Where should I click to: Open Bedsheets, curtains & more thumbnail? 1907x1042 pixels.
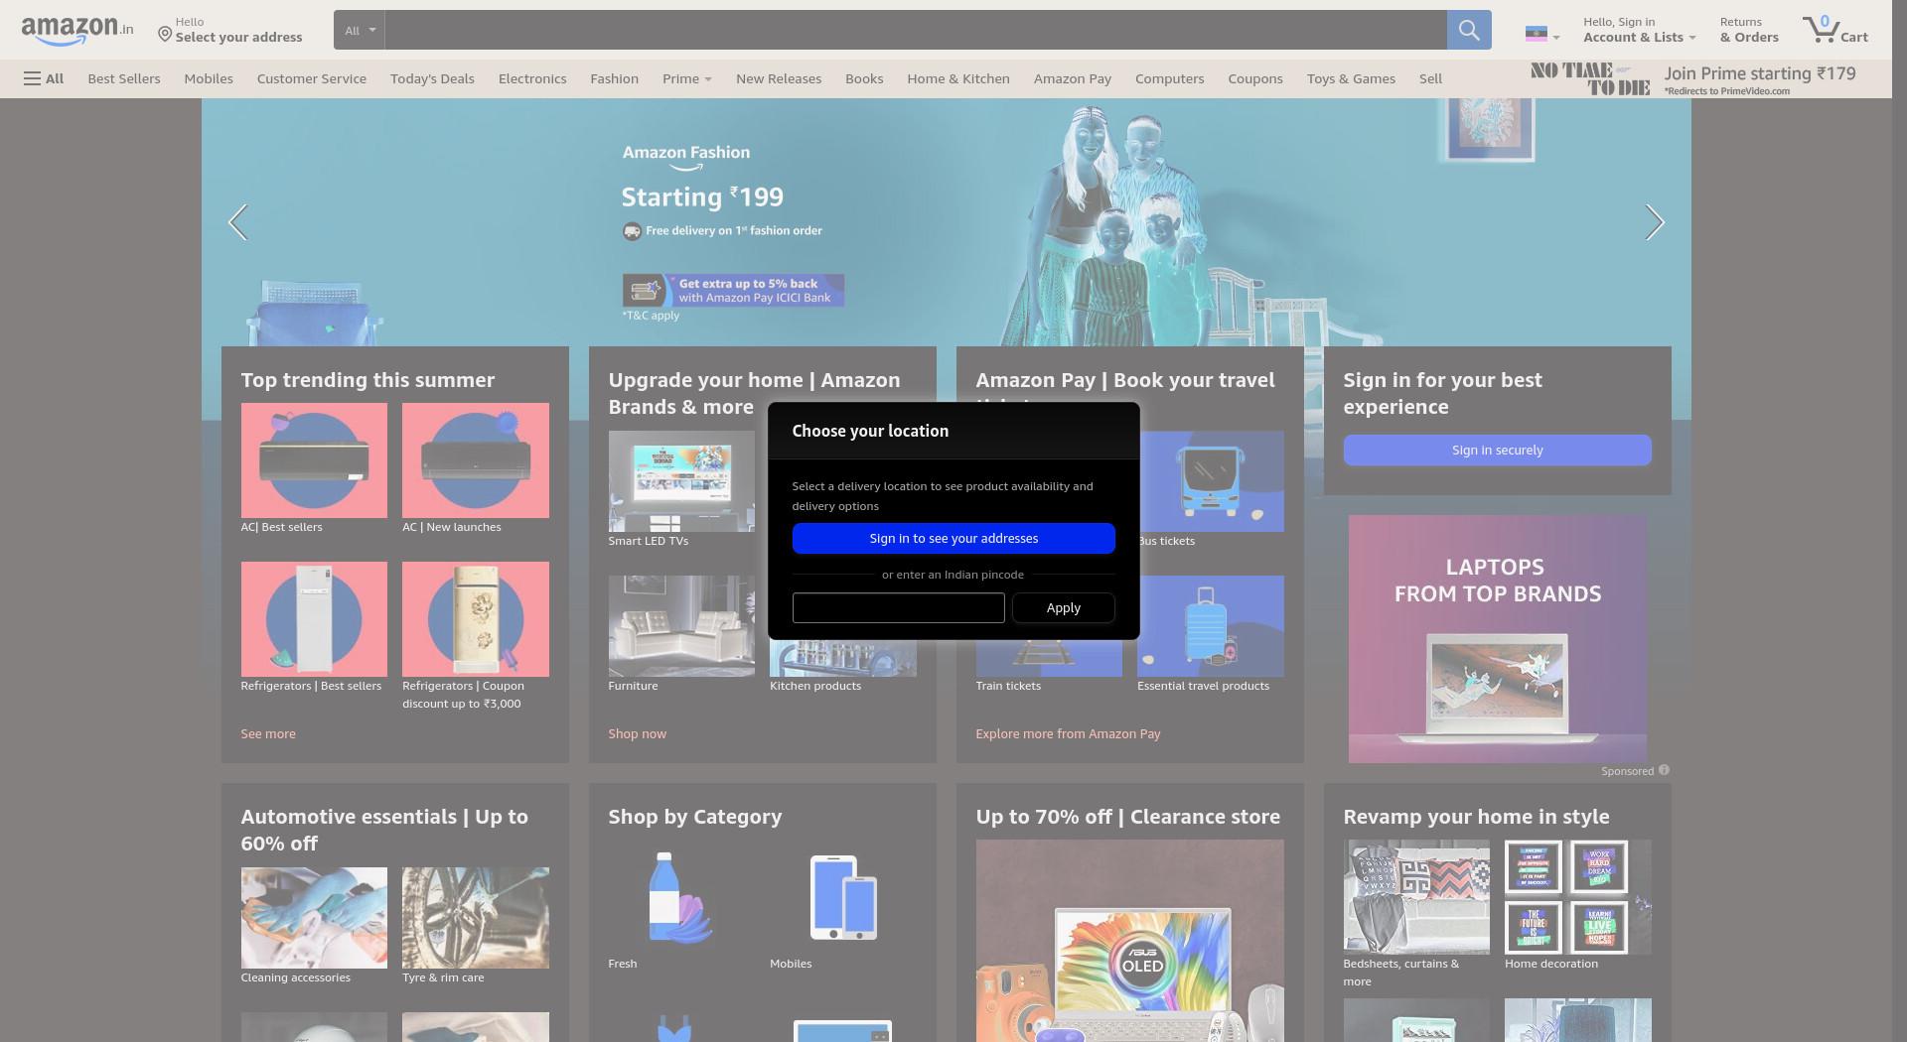(x=1416, y=896)
